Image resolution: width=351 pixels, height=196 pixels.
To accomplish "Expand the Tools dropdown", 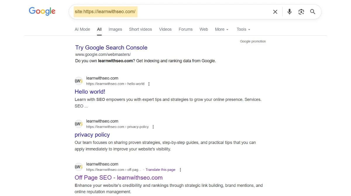I will click(243, 29).
